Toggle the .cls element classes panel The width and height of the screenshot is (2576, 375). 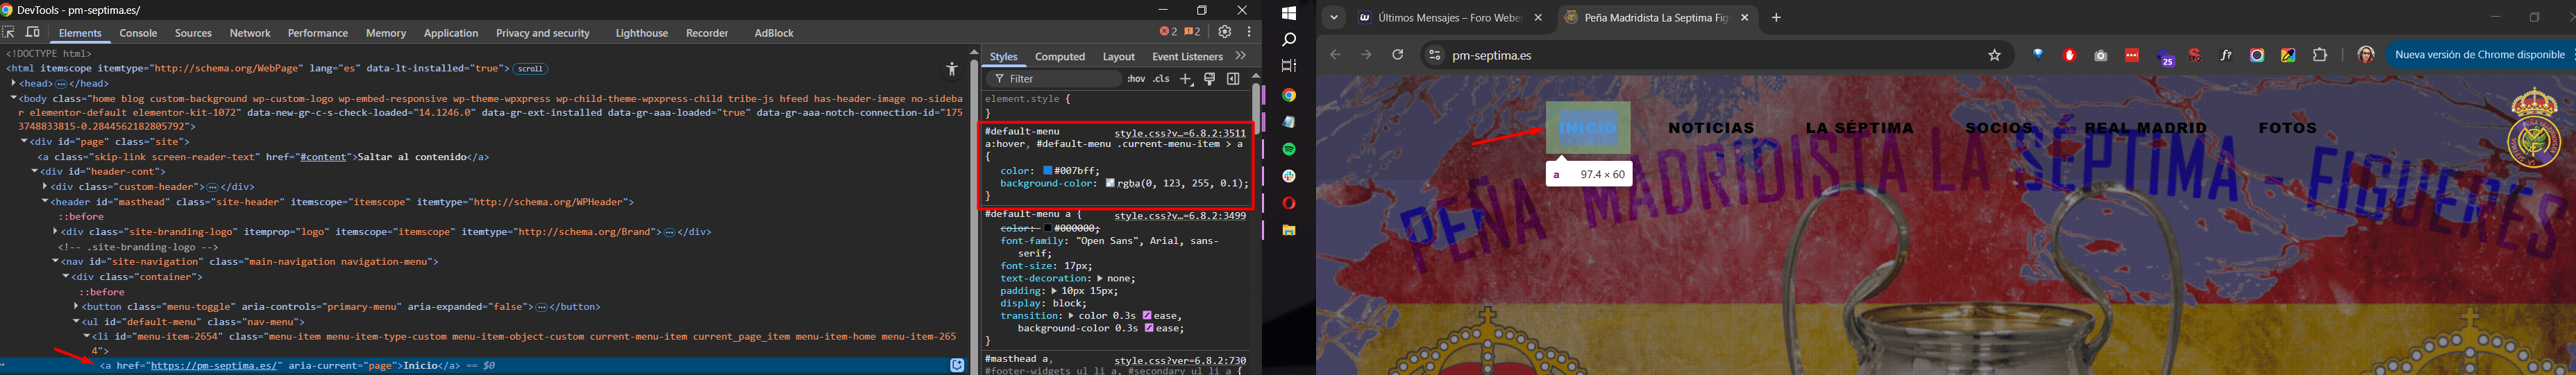[x=1161, y=79]
